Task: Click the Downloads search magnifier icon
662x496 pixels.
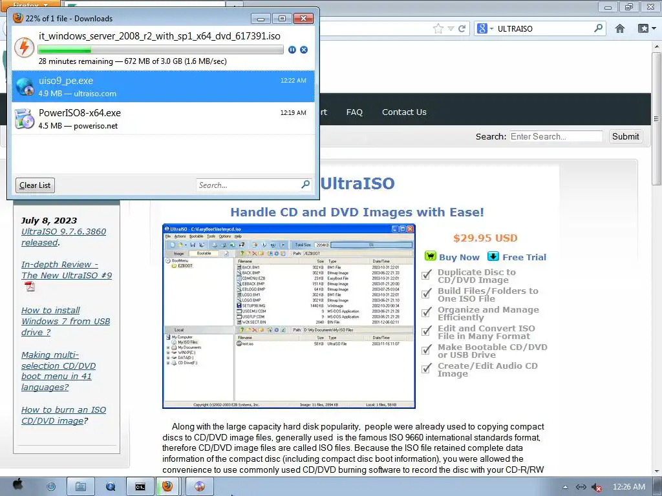Action: pos(306,184)
